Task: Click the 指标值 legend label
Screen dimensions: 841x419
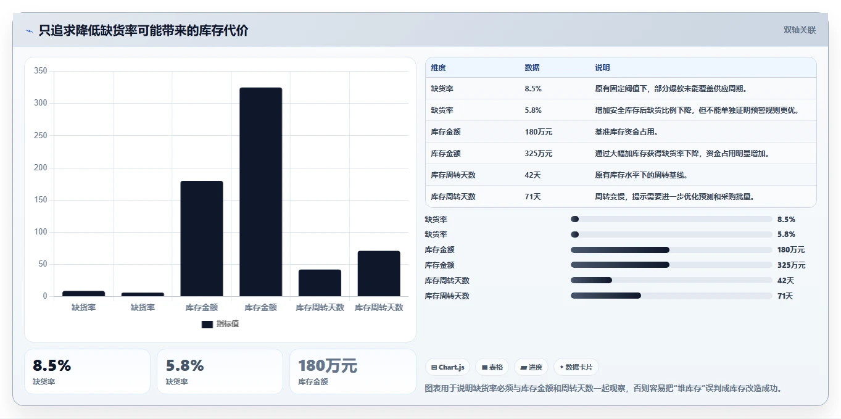Action: tap(227, 324)
